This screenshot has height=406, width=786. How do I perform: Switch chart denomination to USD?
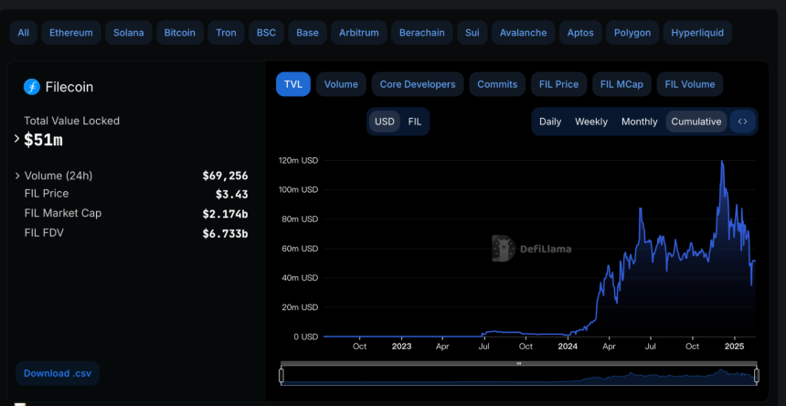coord(385,122)
